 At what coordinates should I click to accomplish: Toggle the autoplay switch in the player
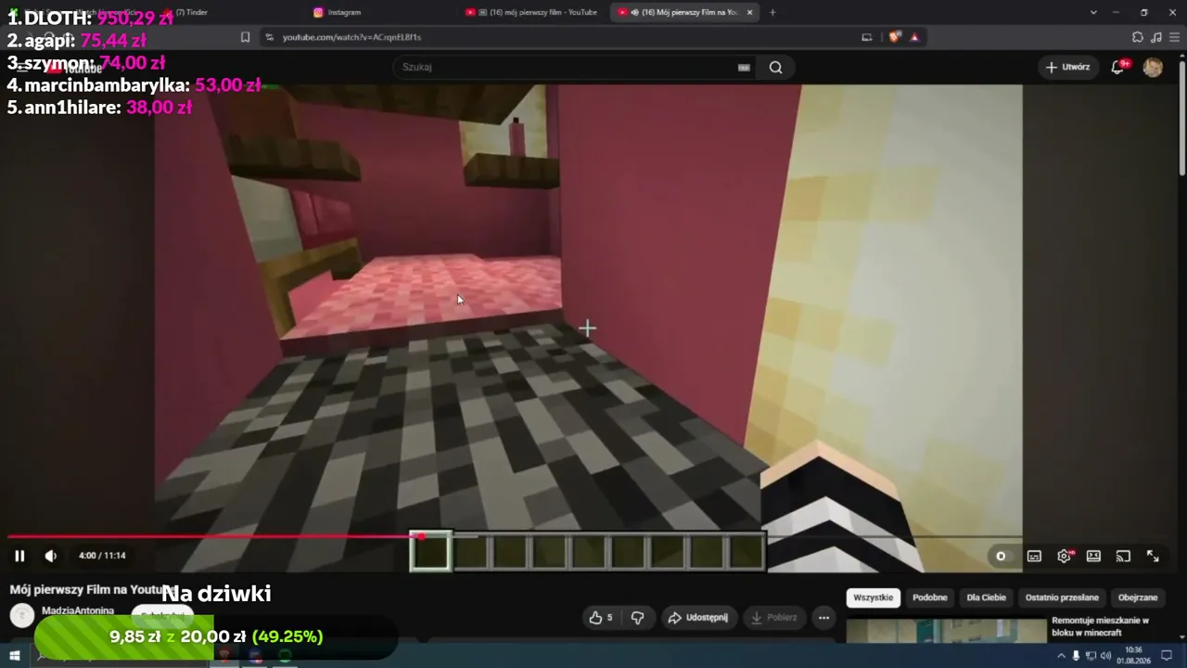pos(1001,556)
